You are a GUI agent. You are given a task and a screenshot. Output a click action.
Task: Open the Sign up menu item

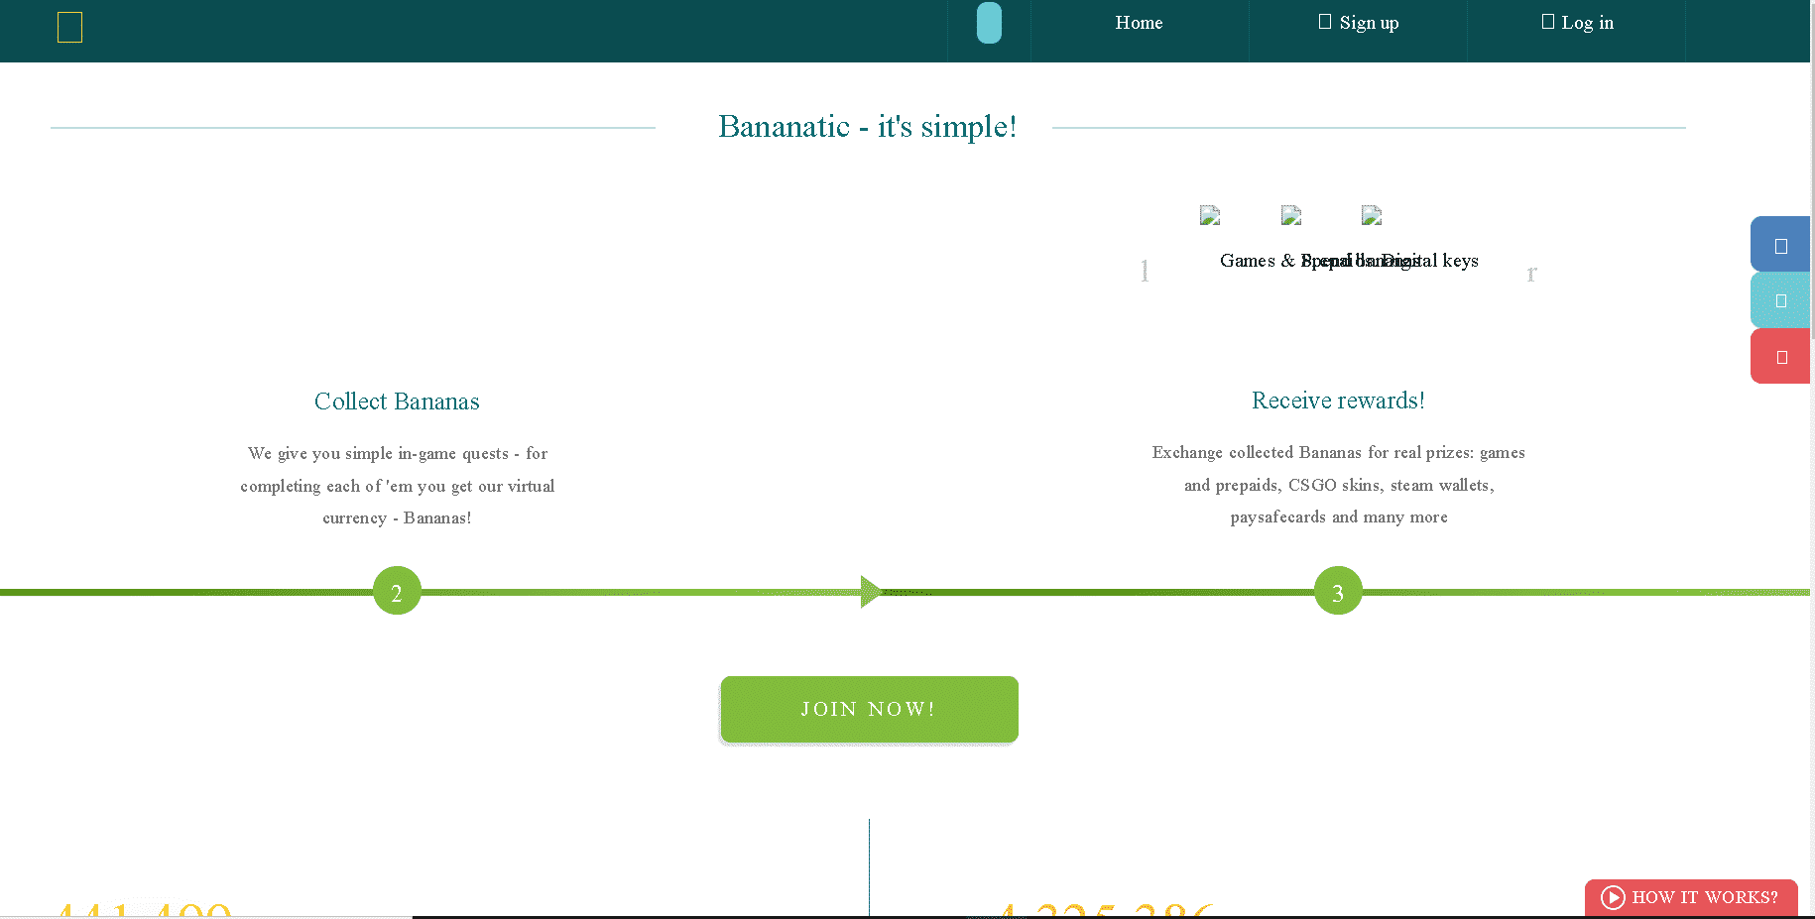[1358, 23]
